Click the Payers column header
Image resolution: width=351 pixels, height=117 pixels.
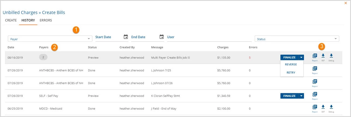(x=44, y=47)
